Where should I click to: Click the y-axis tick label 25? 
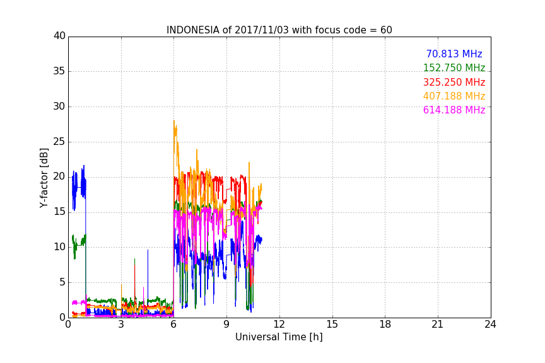[x=59, y=142]
